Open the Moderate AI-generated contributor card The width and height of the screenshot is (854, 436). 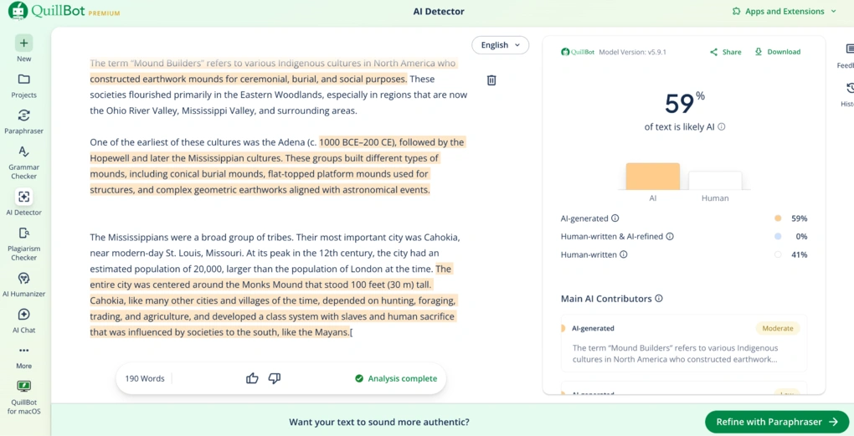[683, 343]
